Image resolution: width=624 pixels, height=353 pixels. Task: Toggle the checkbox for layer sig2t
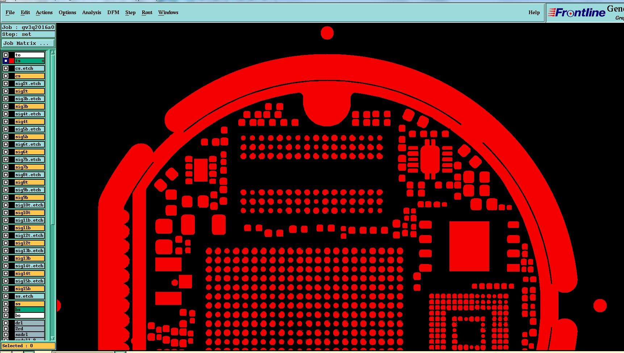[x=6, y=91]
